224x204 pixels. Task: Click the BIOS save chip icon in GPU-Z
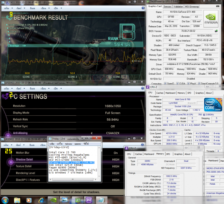point(216,31)
